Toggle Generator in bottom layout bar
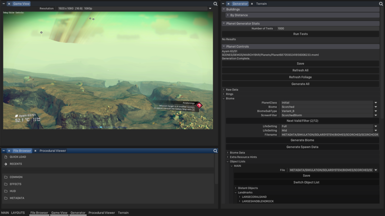The height and width of the screenshot is (216, 385). pos(78,212)
